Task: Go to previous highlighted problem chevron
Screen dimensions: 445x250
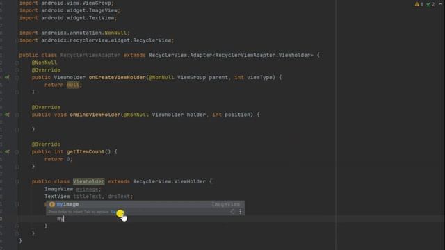Action: pos(440,4)
